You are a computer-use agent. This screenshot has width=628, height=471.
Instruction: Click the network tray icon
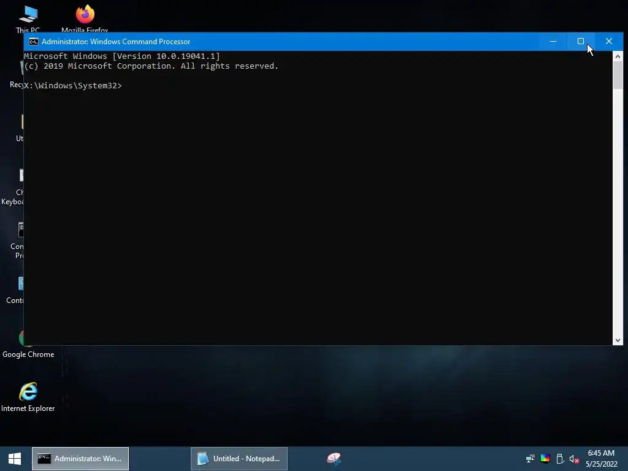530,459
